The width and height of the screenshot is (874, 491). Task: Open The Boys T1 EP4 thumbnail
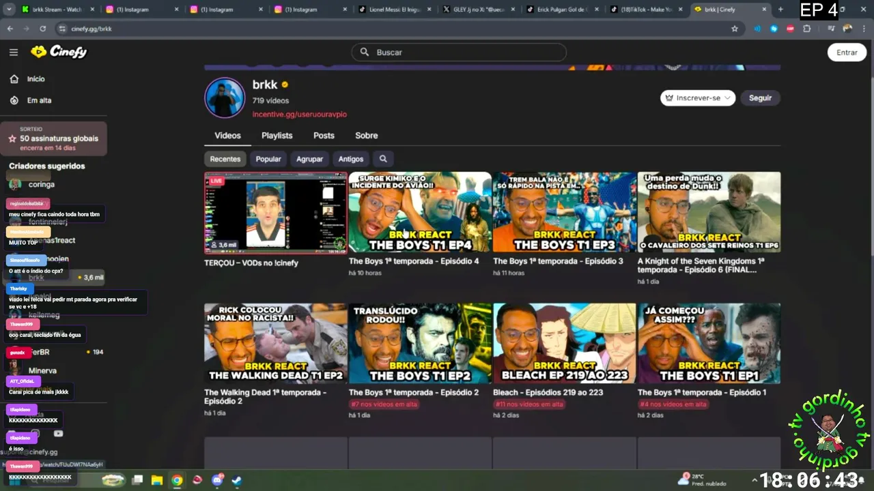point(420,212)
